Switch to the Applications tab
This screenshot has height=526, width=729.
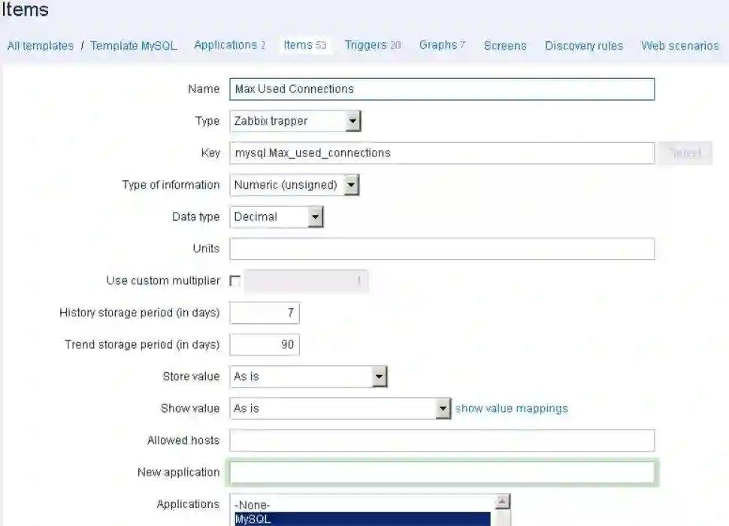(230, 45)
